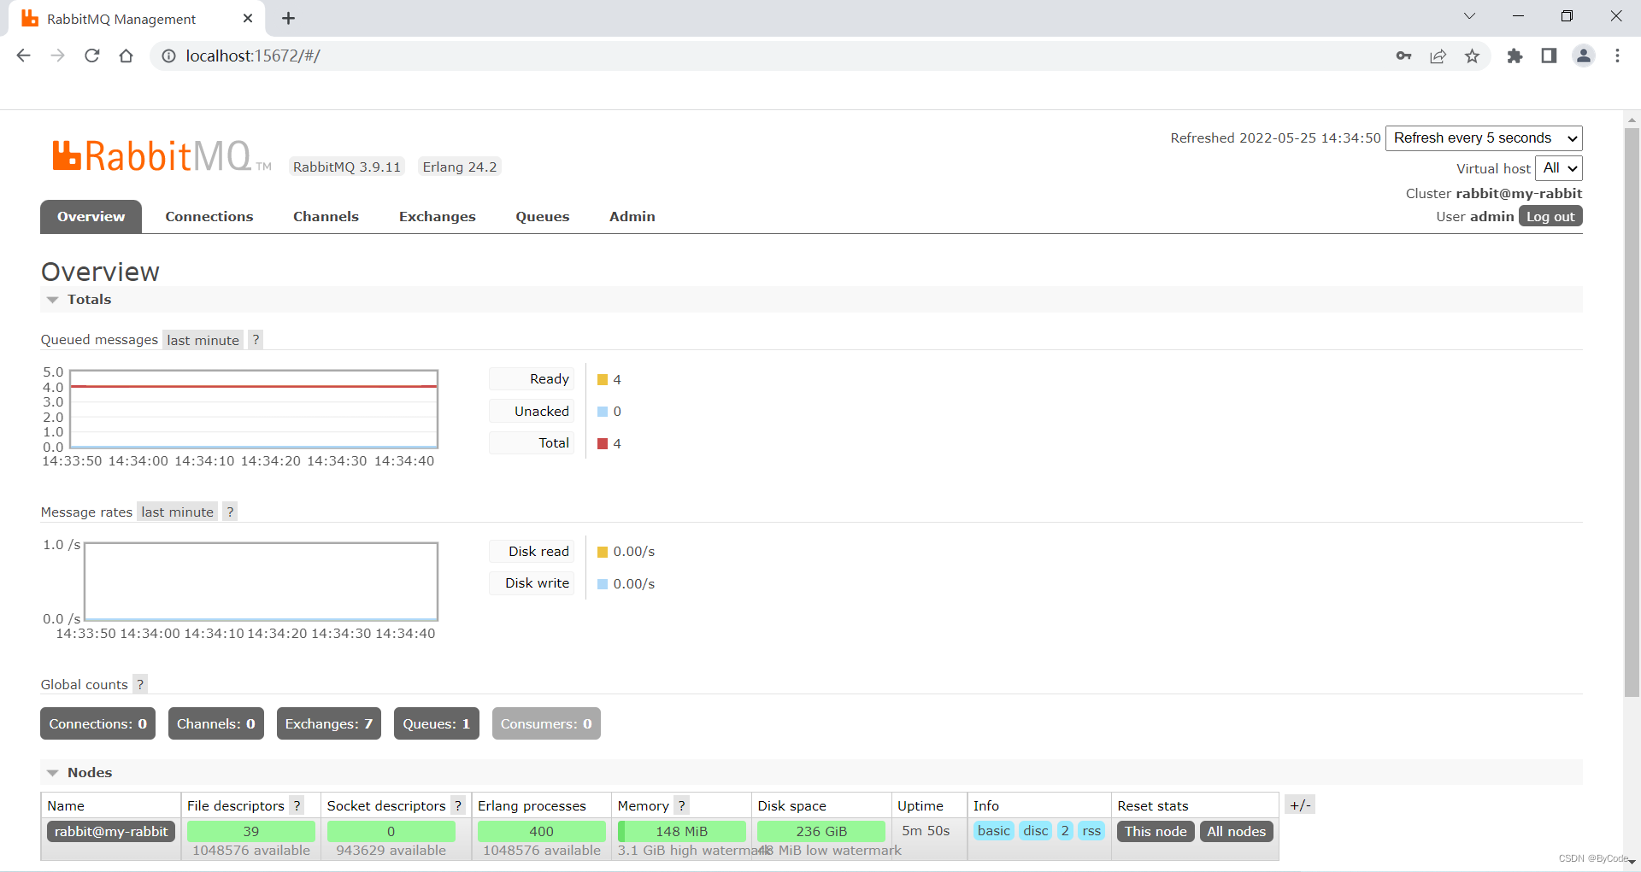Click the Consumers: 0 count button
1641x872 pixels.
pyautogui.click(x=545, y=723)
